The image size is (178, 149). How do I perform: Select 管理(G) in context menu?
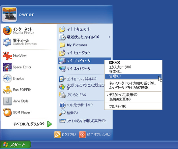pos(133,76)
